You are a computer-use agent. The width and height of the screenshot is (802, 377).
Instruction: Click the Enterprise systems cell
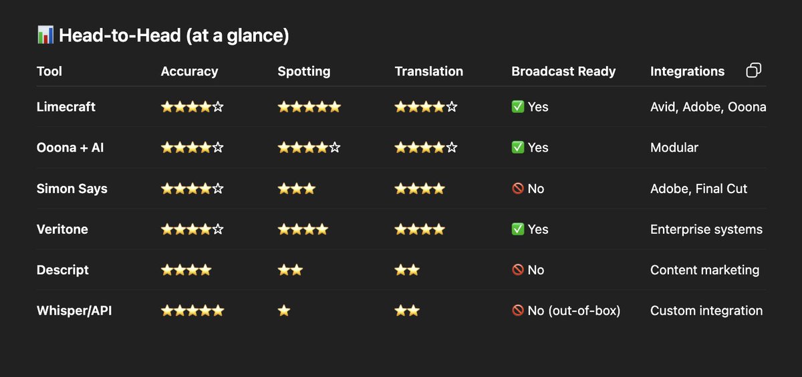[706, 229]
